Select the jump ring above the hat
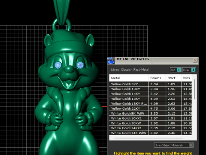The width and height of the screenshot is (206, 155). tap(61, 25)
